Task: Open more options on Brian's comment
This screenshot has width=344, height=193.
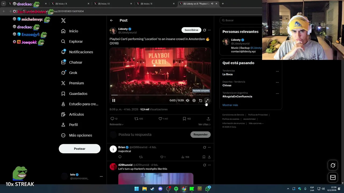Action: pyautogui.click(x=209, y=147)
